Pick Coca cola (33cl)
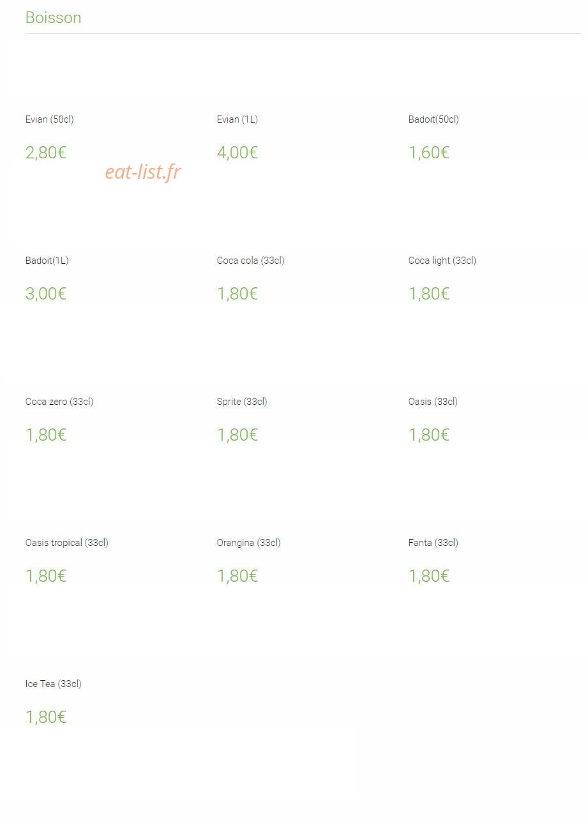The width and height of the screenshot is (588, 825). click(x=251, y=261)
